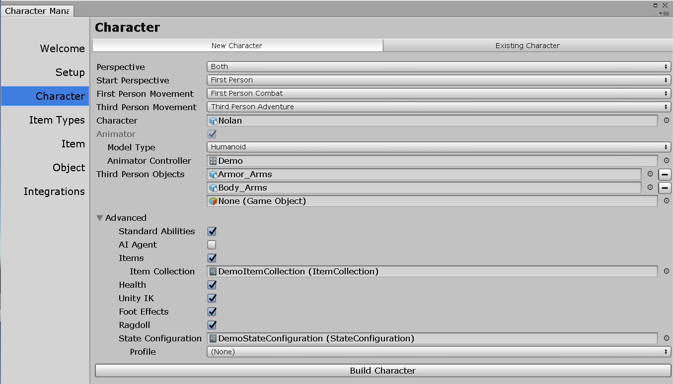
Task: Click the Armor_Arms prefab icon
Action: [214, 174]
